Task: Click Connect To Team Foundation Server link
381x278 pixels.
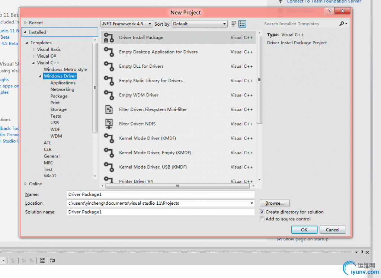Action: [324, 1]
